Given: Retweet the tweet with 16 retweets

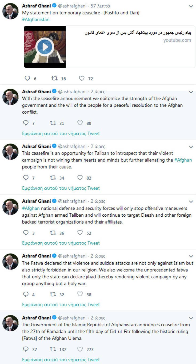Looking at the screenshot, I should click(x=54, y=78).
